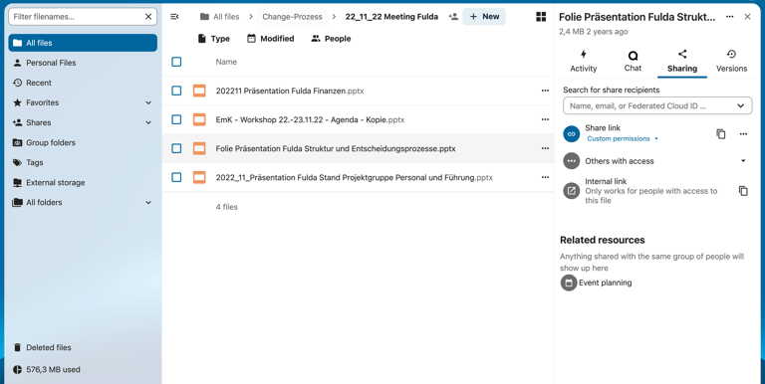765x384 pixels.
Task: Switch to grid view icon
Action: pos(541,17)
